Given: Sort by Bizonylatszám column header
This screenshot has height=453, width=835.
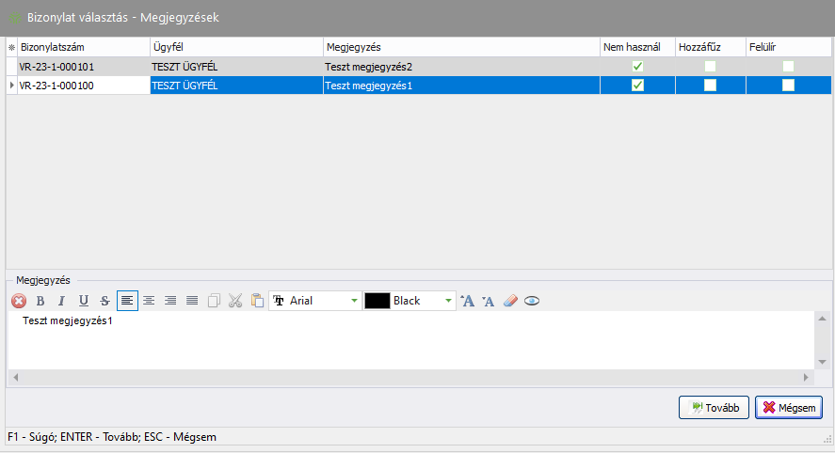Looking at the screenshot, I should (x=83, y=46).
